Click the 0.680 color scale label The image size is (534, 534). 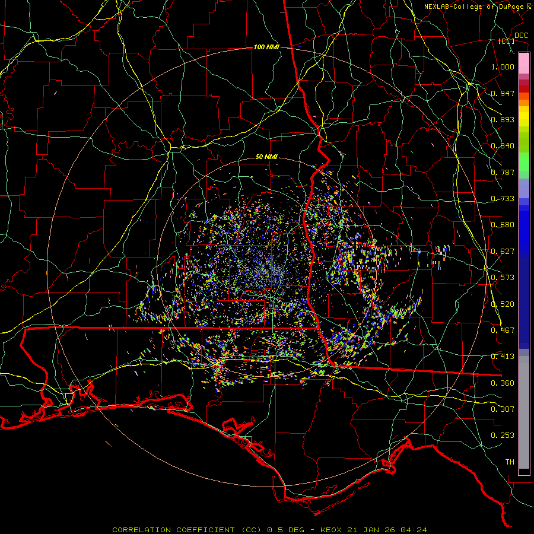tap(503, 225)
